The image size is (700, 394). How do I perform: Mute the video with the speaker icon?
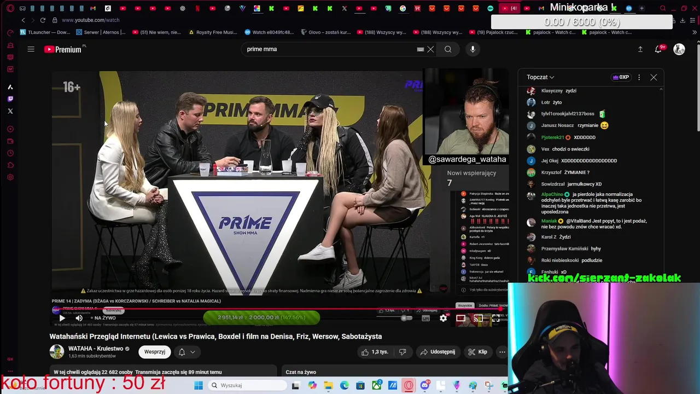79,318
